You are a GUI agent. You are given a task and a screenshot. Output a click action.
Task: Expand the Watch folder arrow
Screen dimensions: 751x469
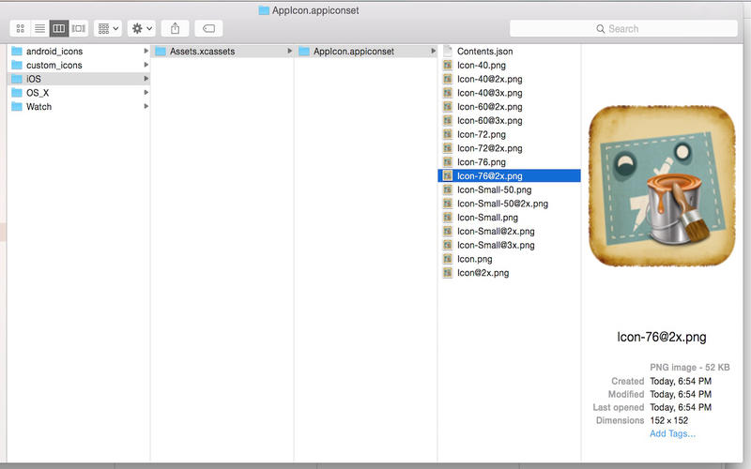pyautogui.click(x=146, y=107)
